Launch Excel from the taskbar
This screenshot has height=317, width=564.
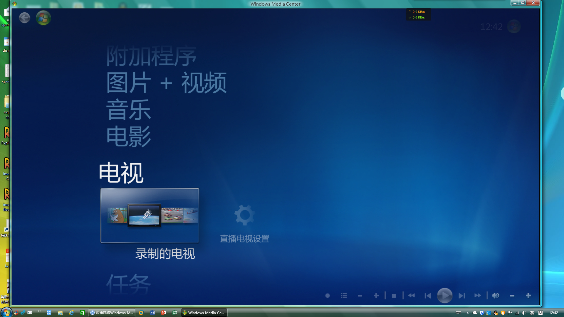(x=175, y=313)
